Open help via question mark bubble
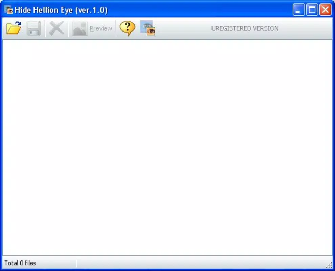 point(127,28)
